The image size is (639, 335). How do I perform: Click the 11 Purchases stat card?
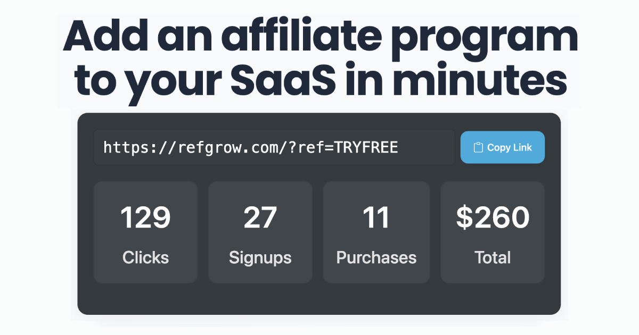pyautogui.click(x=376, y=232)
